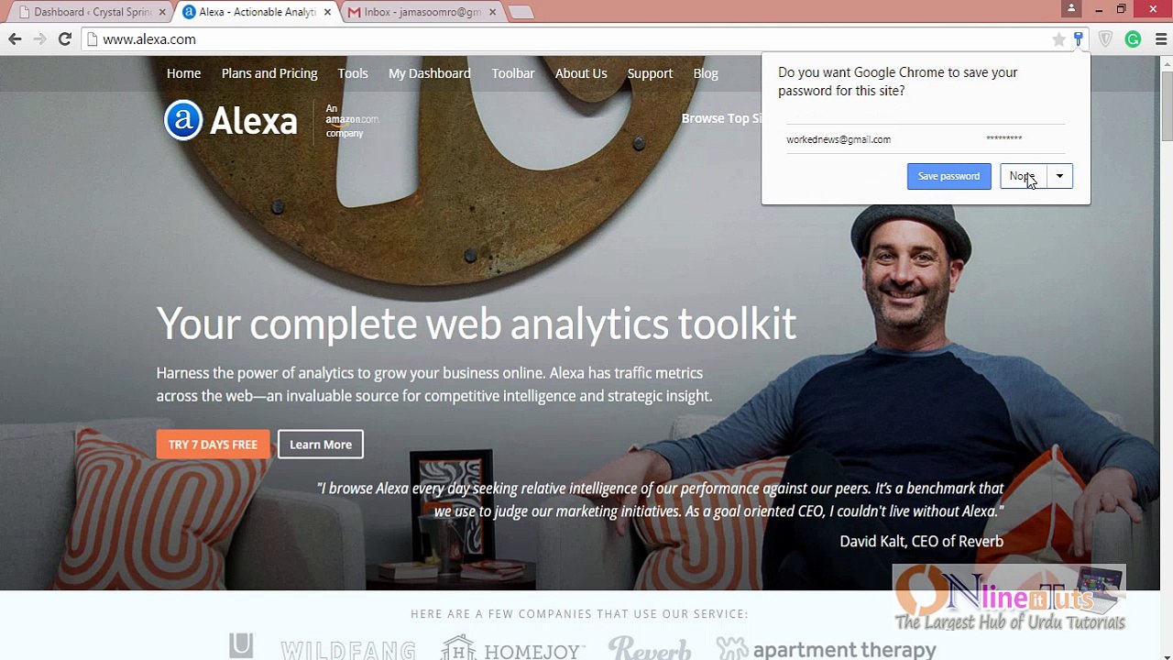Click the workednews@gmail.com username field
Viewport: 1173px width, 660px height.
click(x=839, y=139)
